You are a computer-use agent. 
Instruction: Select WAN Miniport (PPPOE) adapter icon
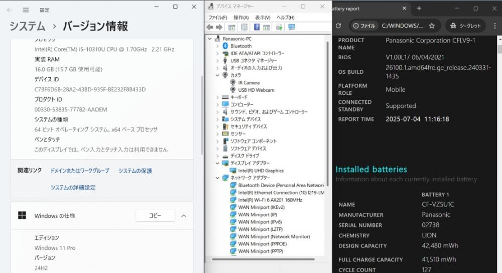point(233,244)
